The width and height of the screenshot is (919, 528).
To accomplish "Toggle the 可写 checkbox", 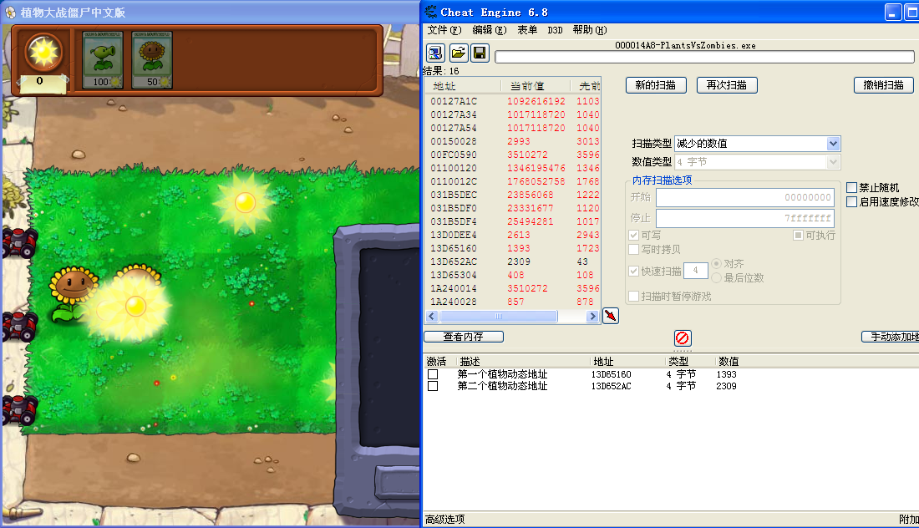I will pos(633,235).
